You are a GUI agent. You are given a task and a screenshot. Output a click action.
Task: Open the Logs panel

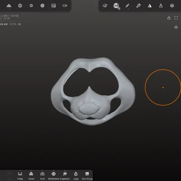[76, 176]
